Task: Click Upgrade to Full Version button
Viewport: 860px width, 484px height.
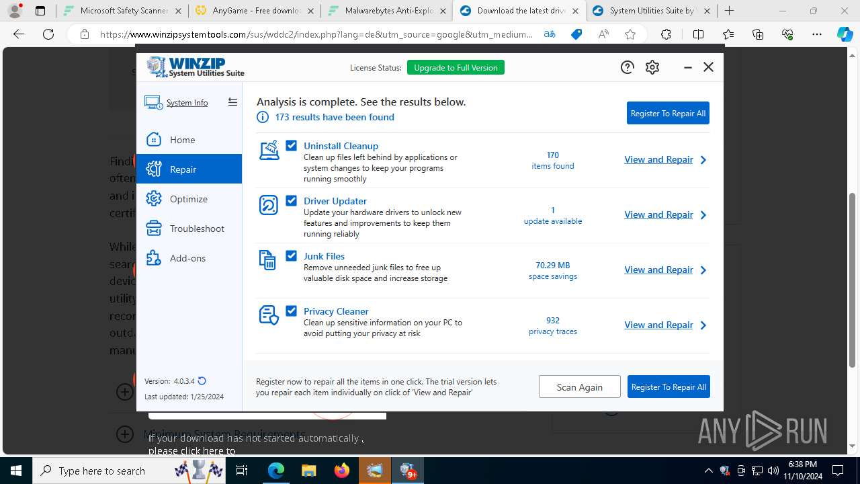Action: click(x=456, y=67)
